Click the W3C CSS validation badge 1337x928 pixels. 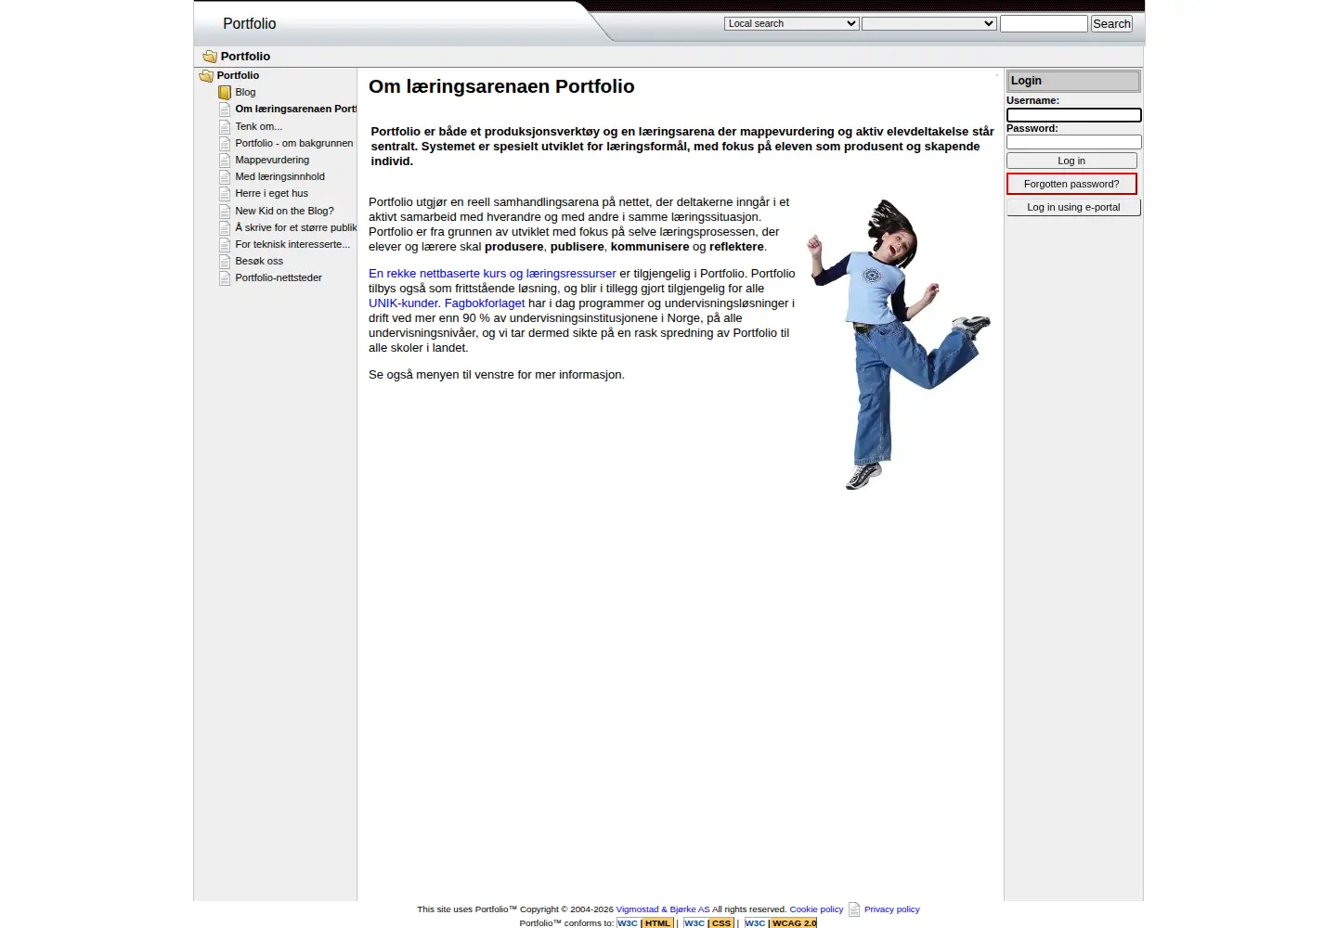708,923
